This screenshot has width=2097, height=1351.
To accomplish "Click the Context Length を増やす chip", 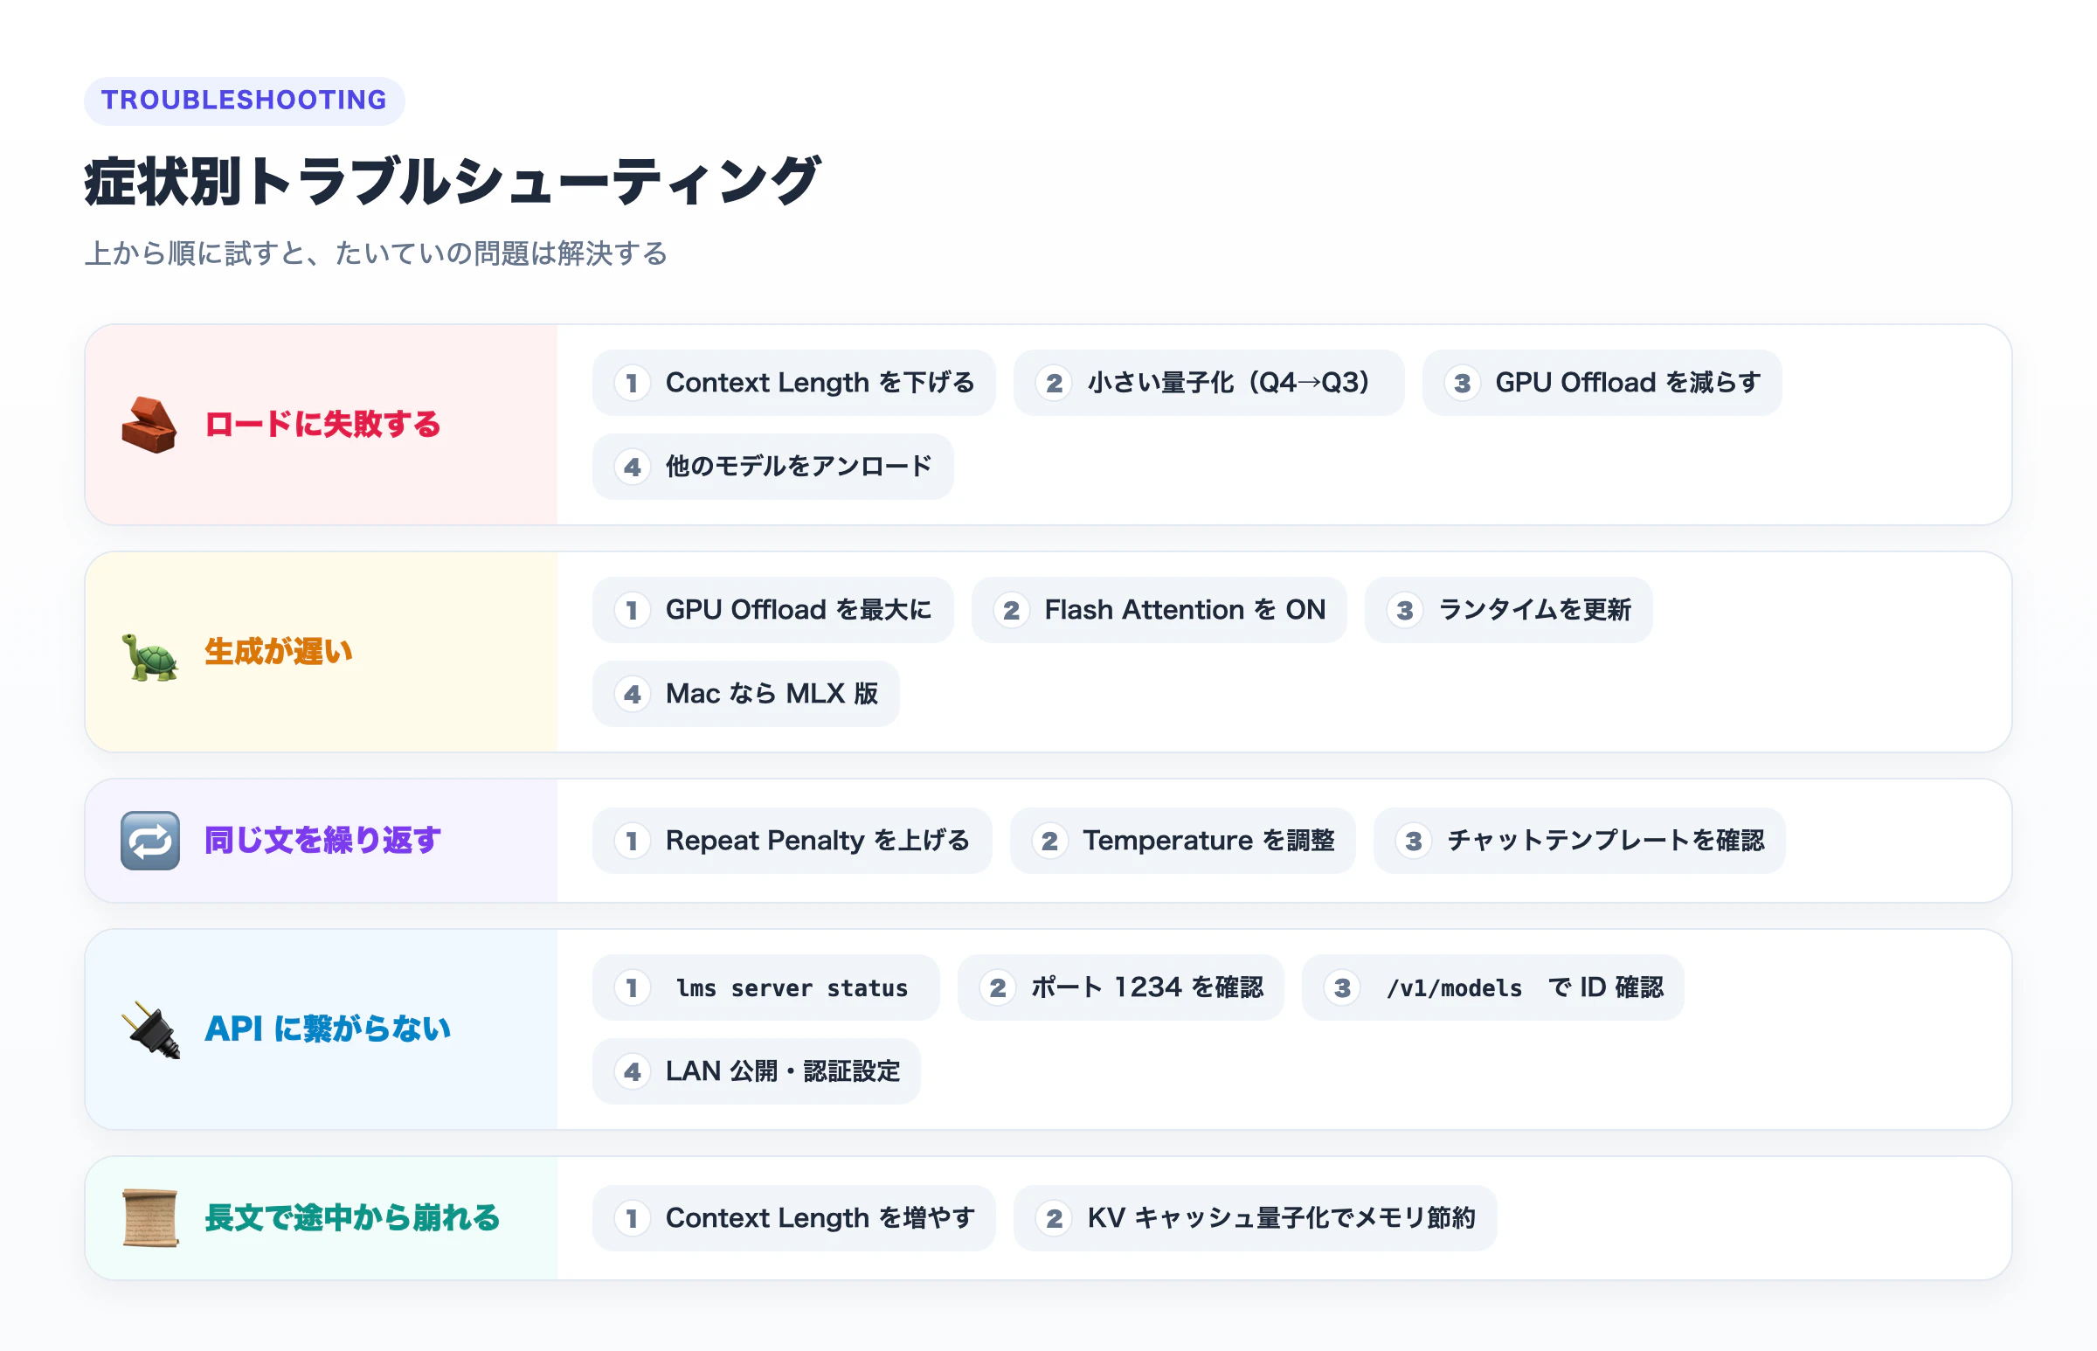I will pos(793,1217).
